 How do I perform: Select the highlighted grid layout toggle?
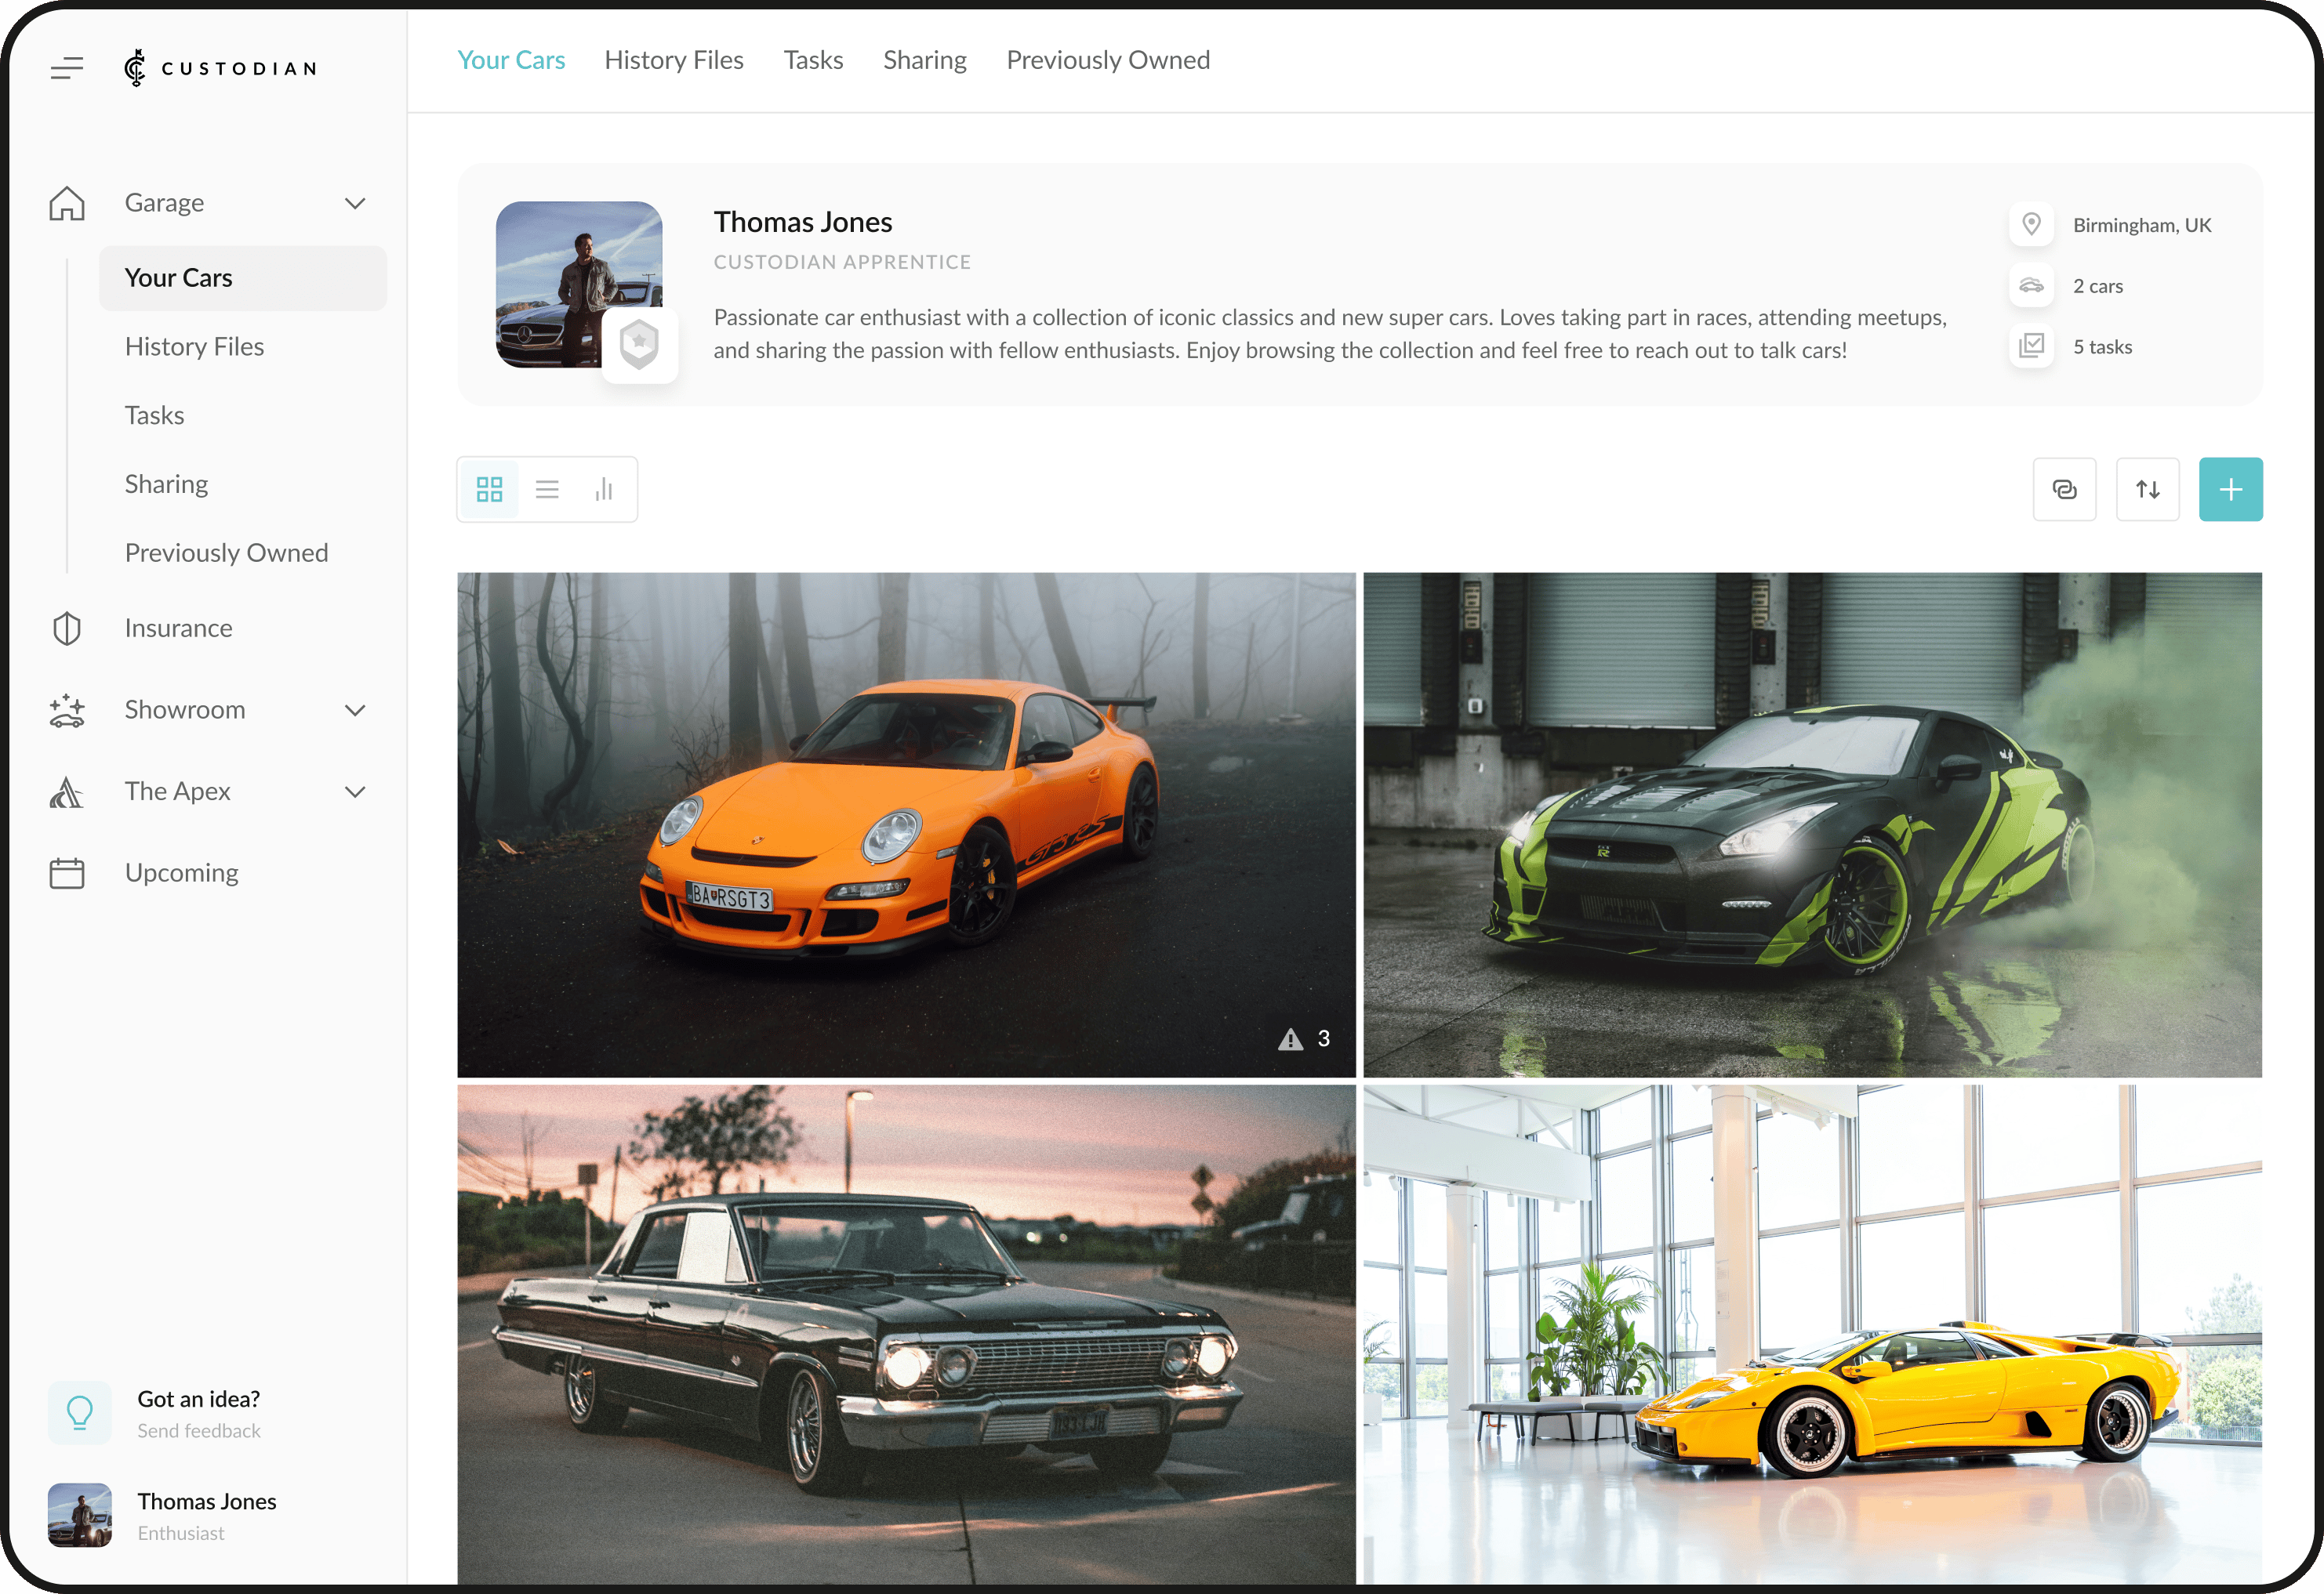pyautogui.click(x=489, y=489)
